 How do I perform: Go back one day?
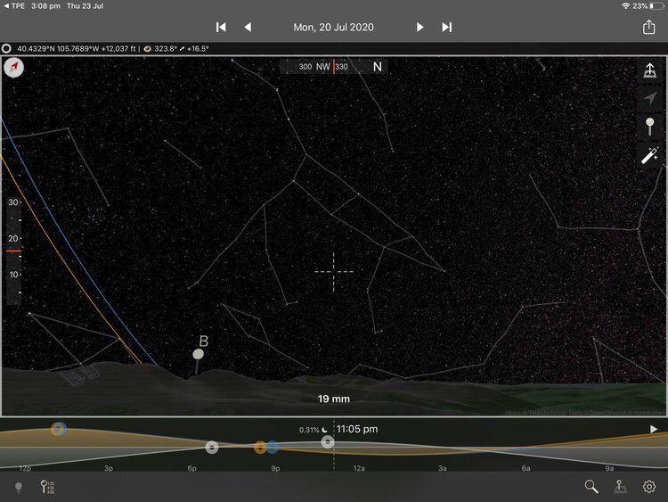[248, 27]
